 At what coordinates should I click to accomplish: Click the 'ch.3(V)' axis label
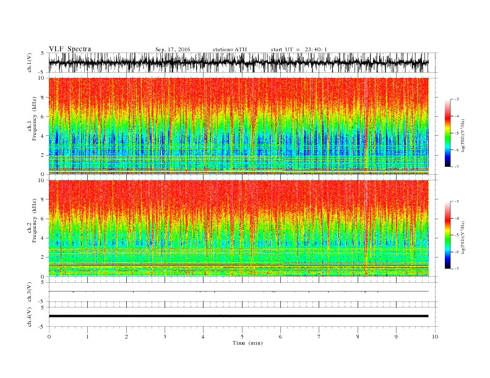pos(30,292)
